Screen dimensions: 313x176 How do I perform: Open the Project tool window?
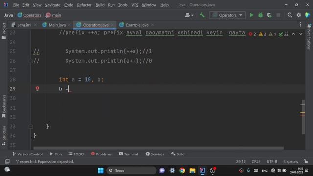pos(4,31)
